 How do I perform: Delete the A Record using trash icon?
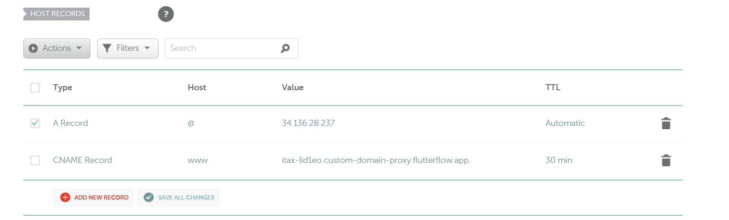[x=666, y=124]
